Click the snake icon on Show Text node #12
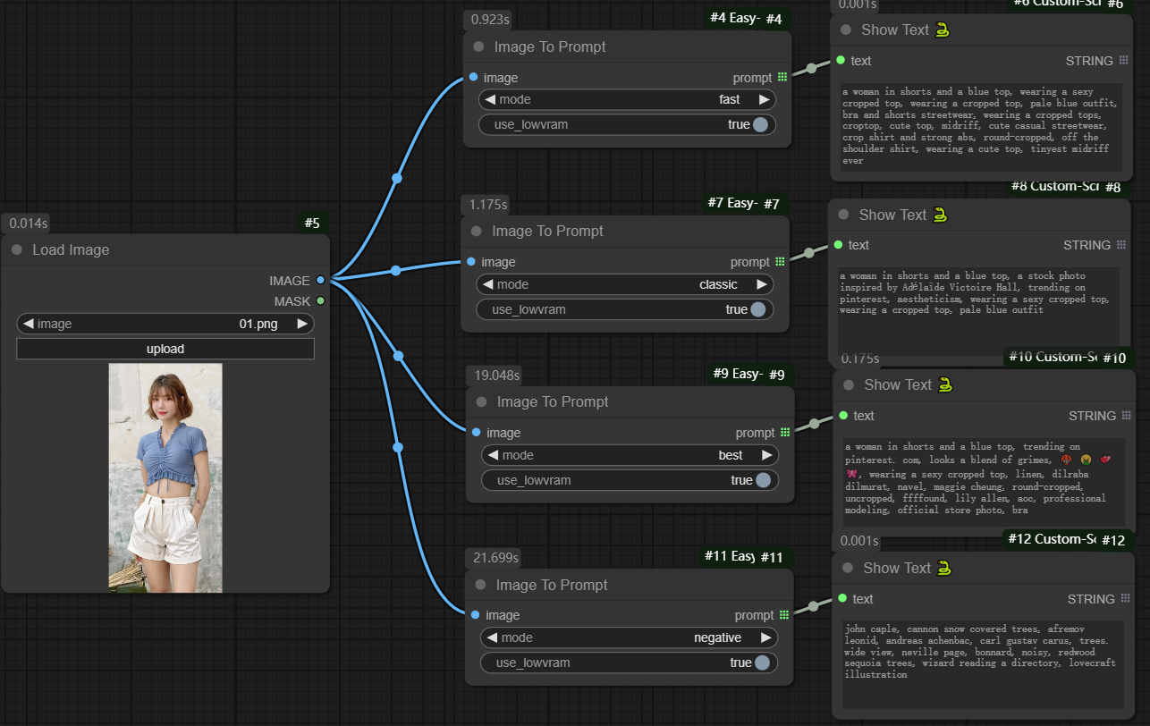The image size is (1150, 726). pos(943,569)
